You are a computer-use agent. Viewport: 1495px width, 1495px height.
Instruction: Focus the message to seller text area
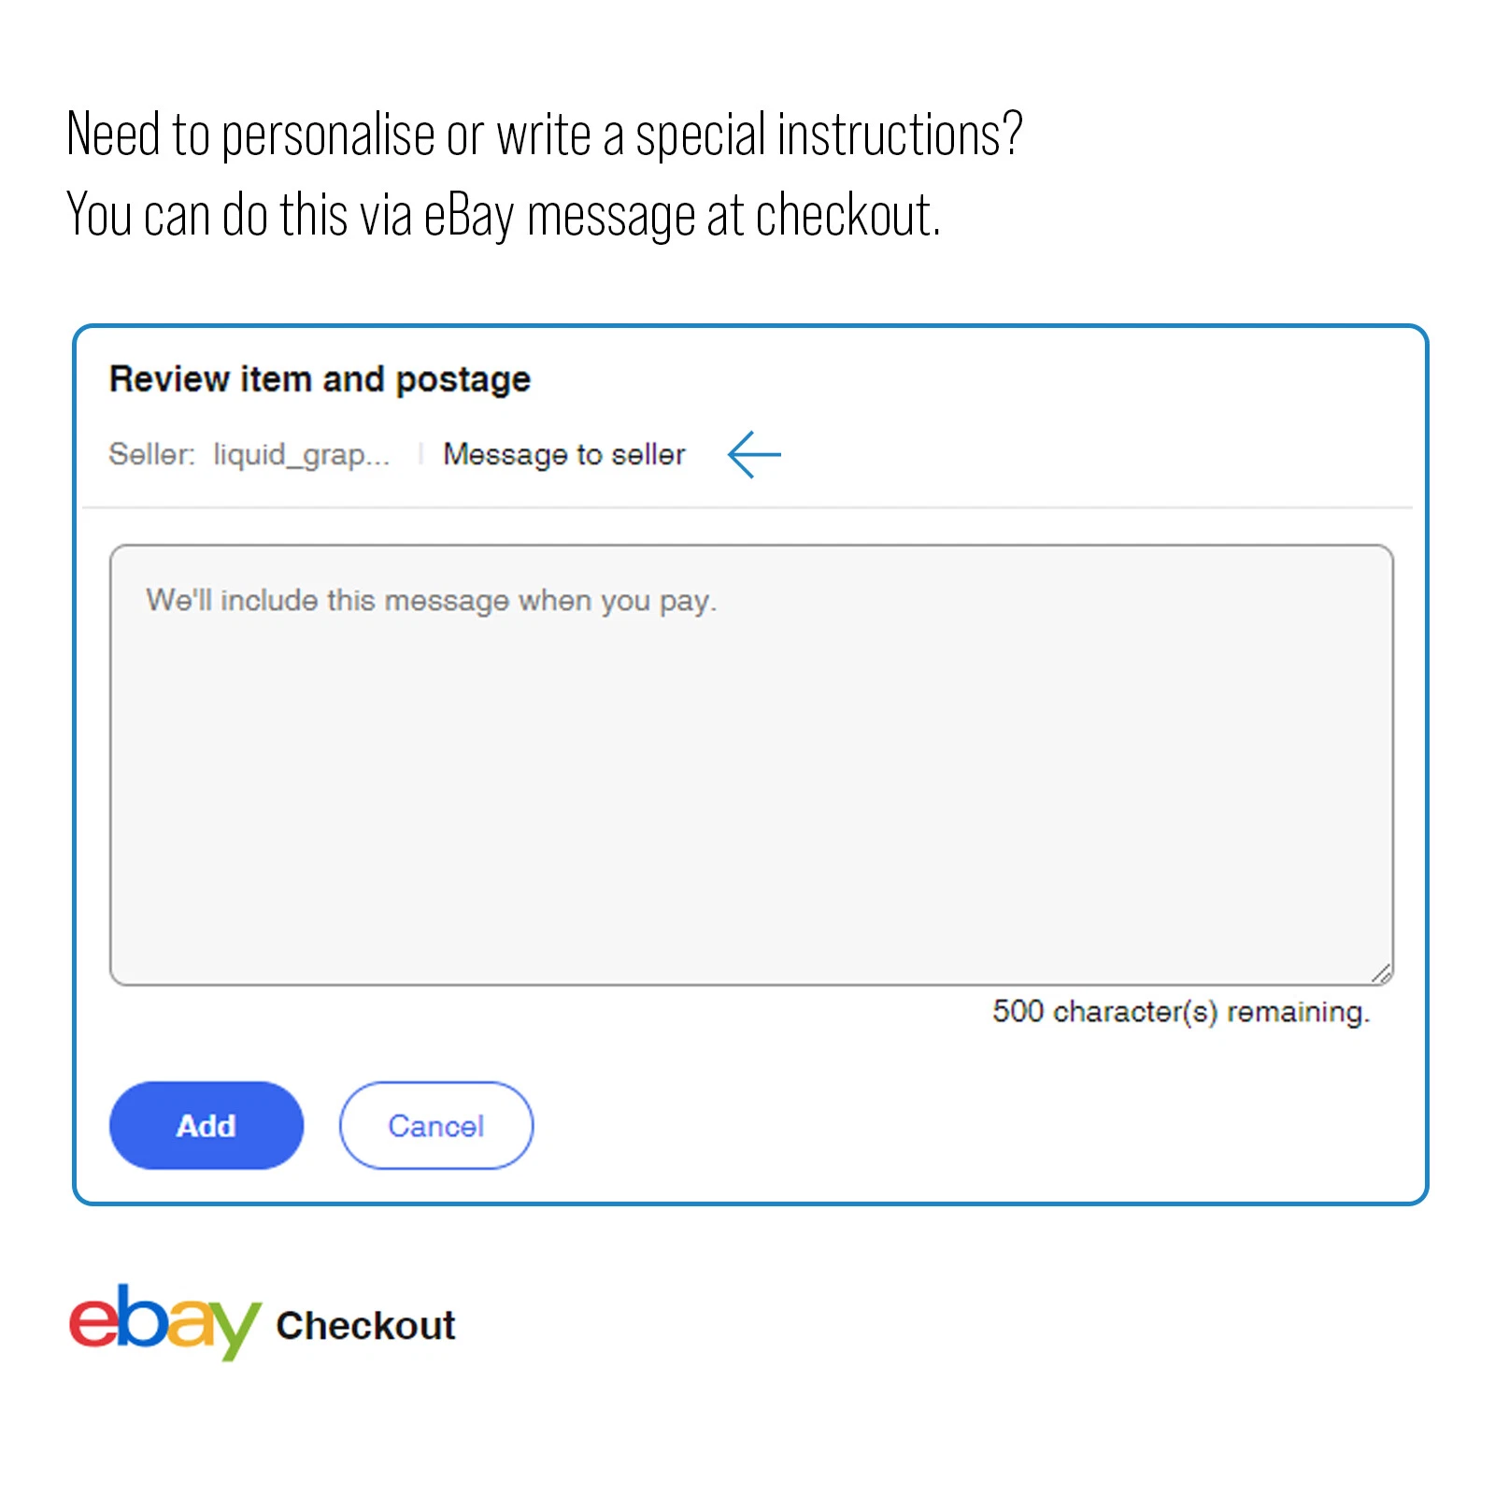pyautogui.click(x=751, y=764)
